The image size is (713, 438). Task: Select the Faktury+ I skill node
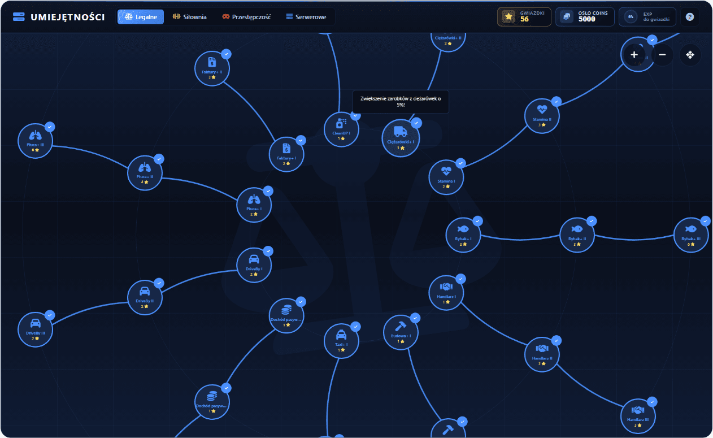click(x=286, y=154)
